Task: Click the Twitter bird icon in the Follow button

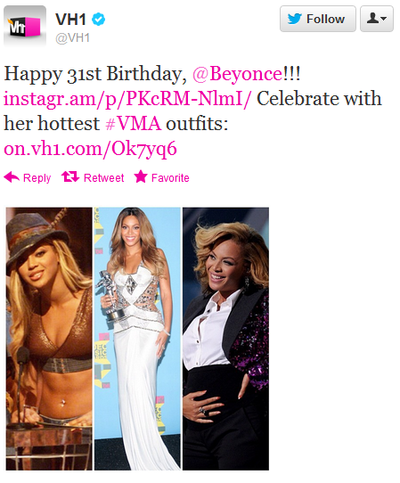Action: [x=294, y=19]
